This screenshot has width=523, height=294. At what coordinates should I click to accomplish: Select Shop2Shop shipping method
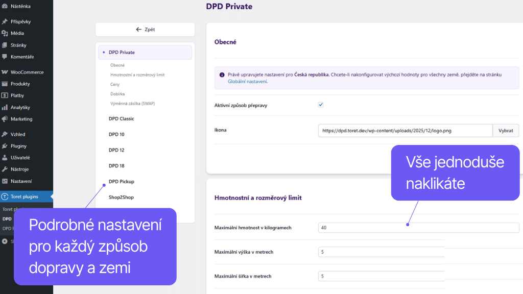point(121,198)
